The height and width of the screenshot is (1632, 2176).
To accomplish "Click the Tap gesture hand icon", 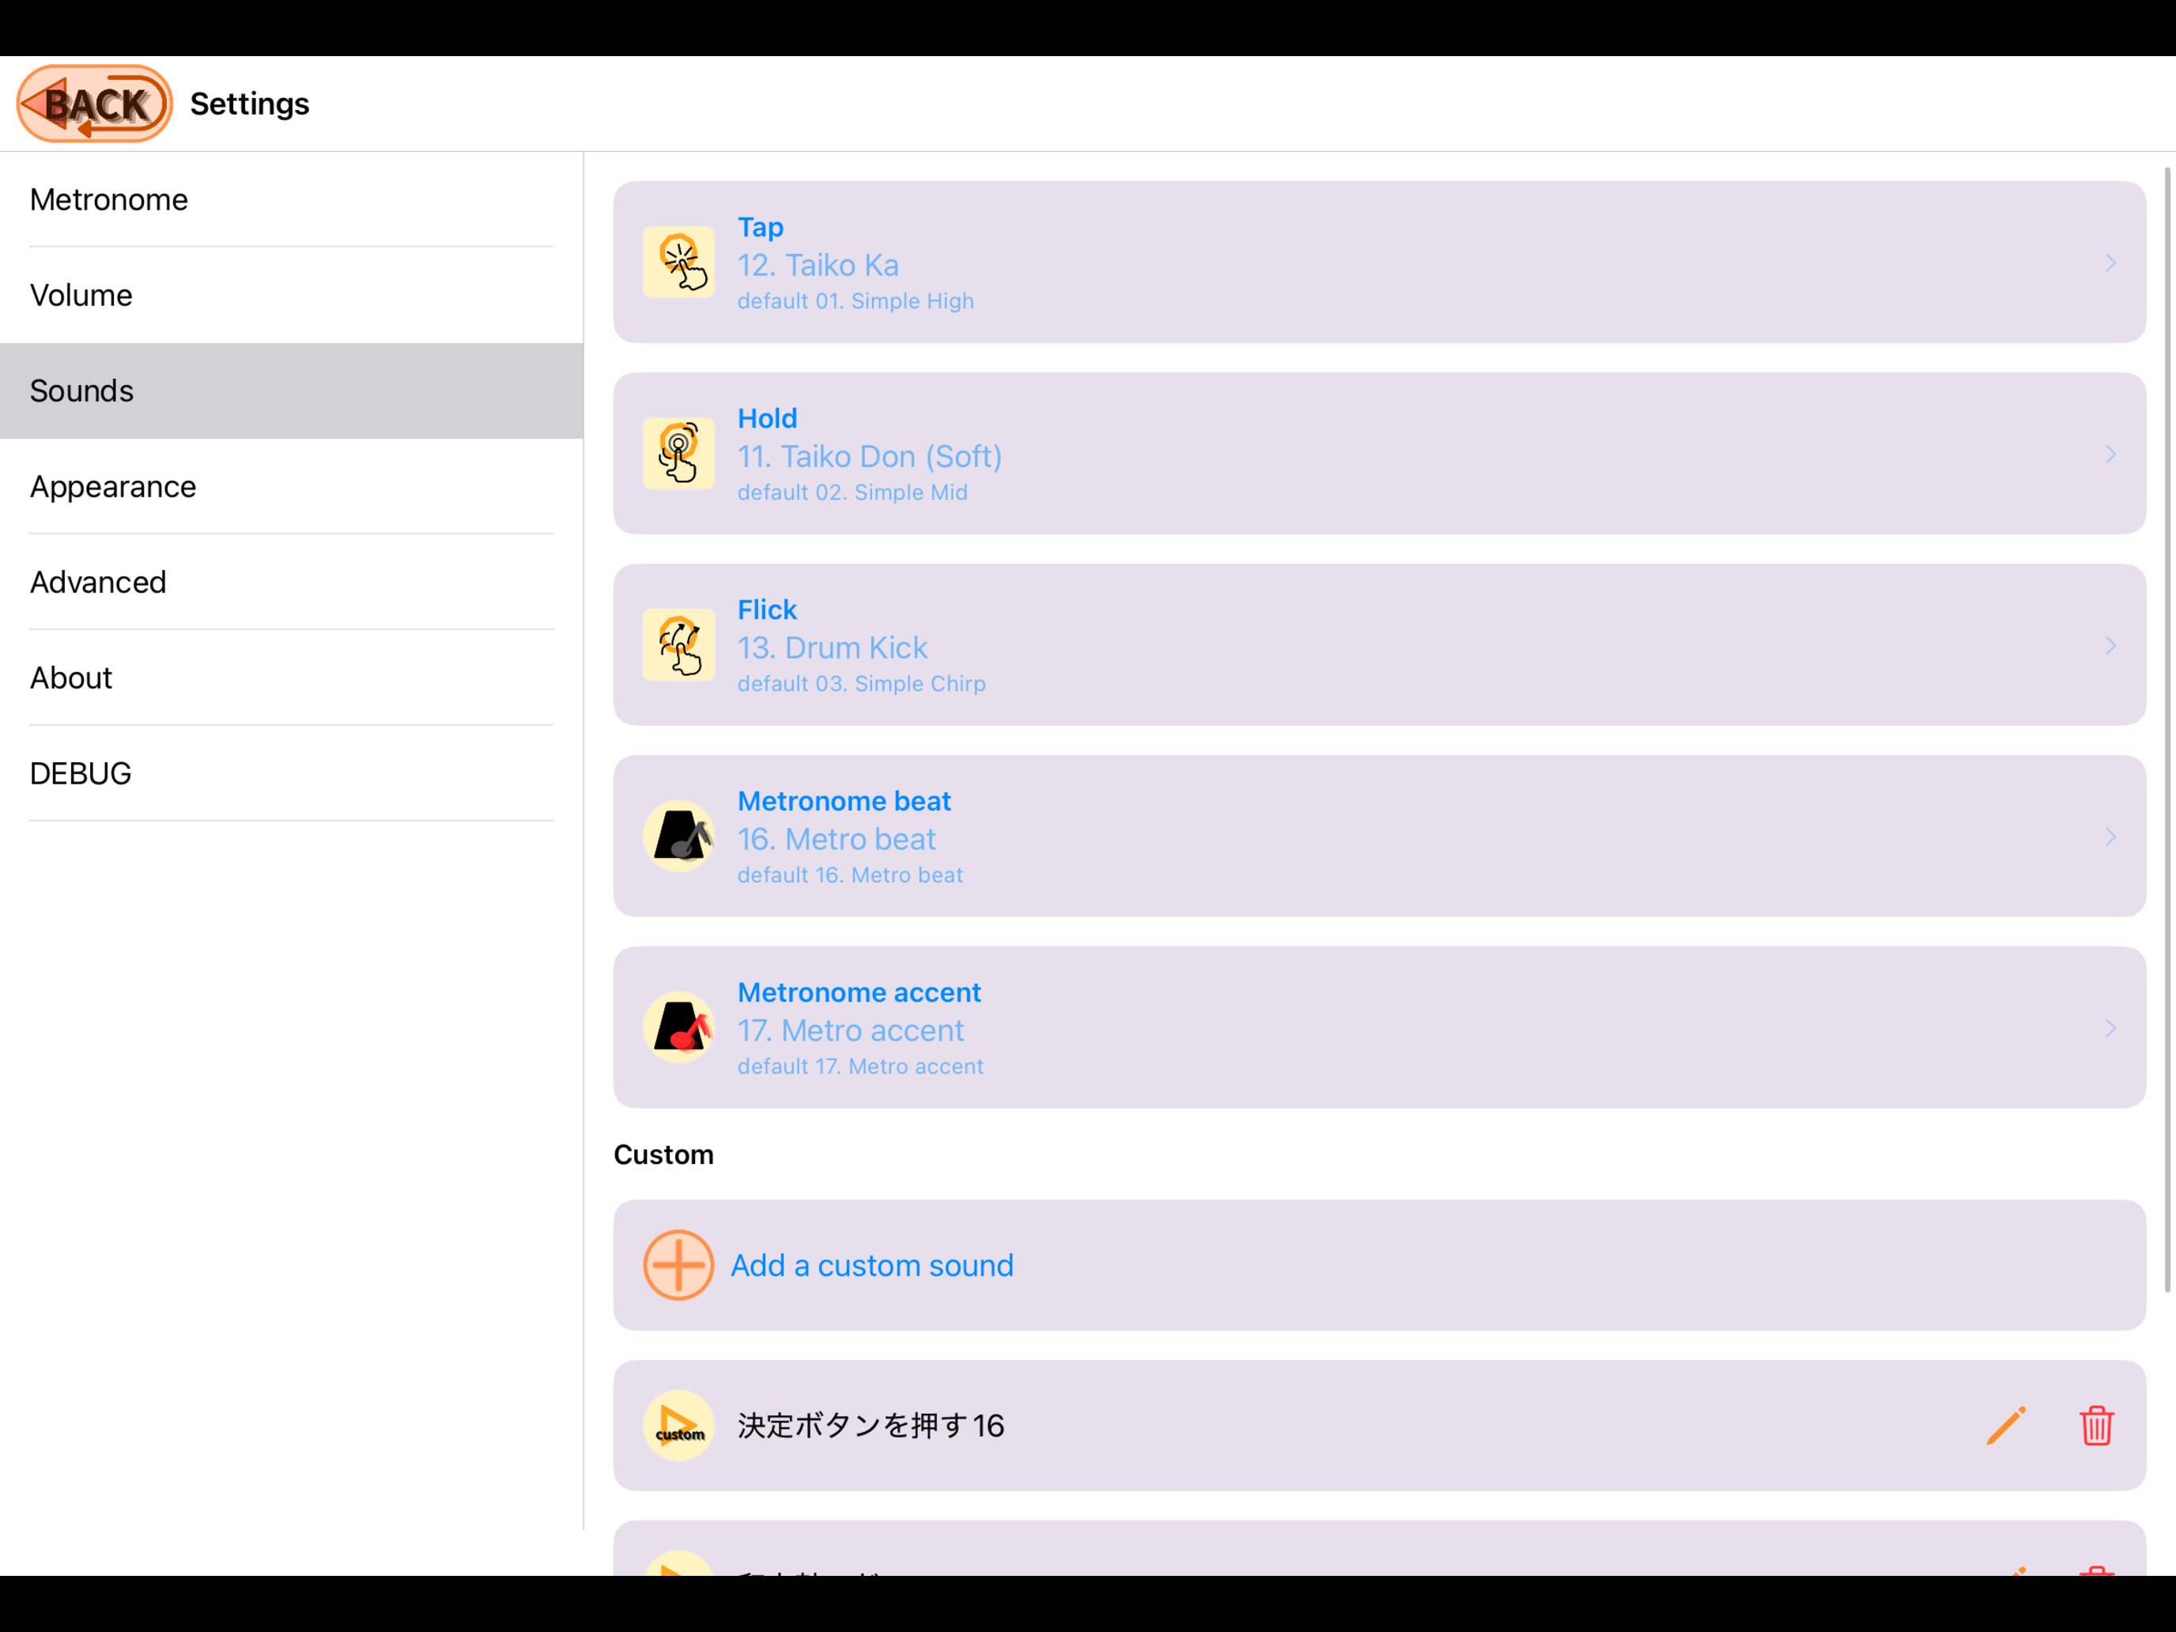I will tap(678, 263).
